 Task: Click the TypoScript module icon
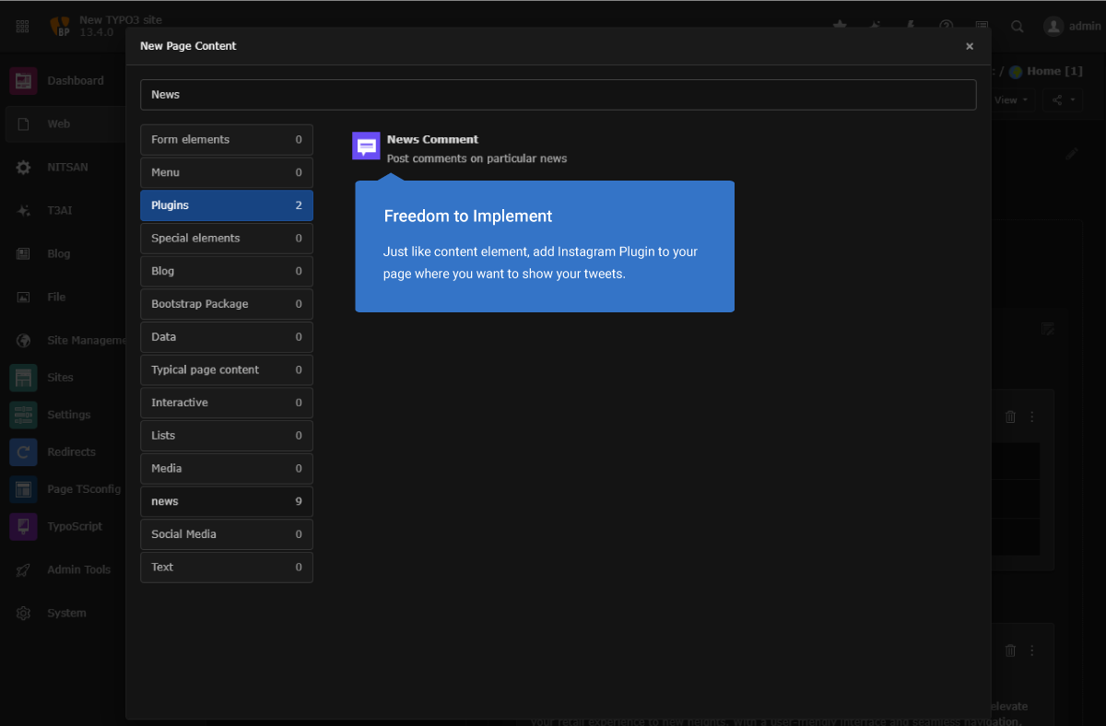(x=22, y=526)
